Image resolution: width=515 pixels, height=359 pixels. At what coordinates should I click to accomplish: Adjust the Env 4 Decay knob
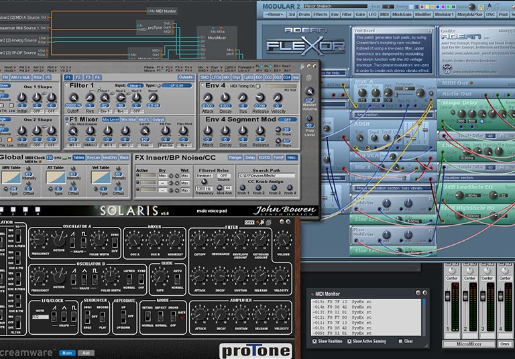[225, 97]
